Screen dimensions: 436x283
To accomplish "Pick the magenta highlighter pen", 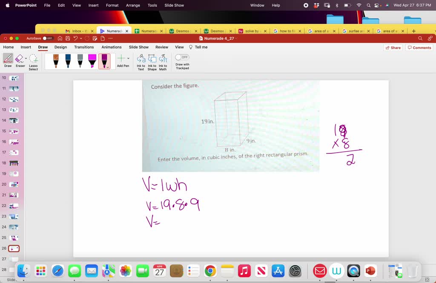I will tap(92, 61).
